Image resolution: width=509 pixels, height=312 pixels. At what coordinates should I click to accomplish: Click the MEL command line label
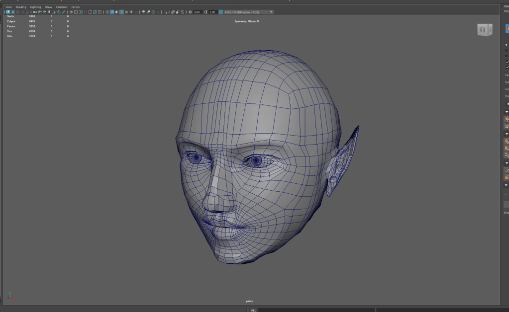click(253, 310)
